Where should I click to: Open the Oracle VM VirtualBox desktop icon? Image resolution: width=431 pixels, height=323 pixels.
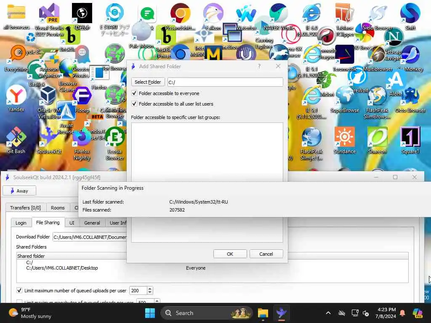[49, 102]
